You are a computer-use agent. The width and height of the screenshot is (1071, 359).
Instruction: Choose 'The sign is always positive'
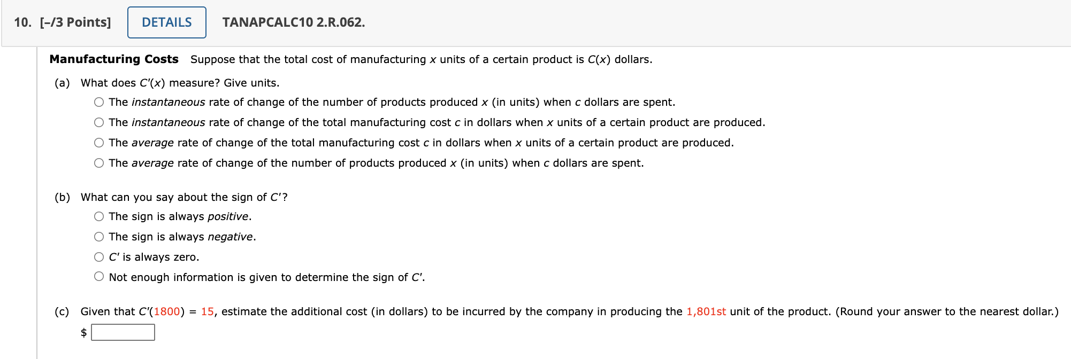click(99, 216)
